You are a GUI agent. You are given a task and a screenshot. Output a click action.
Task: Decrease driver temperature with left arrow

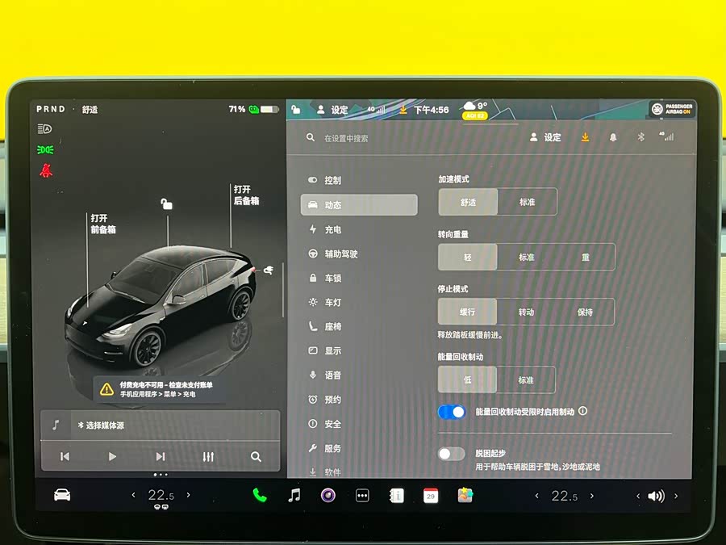click(x=133, y=495)
